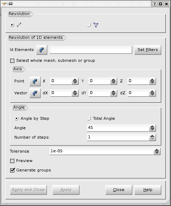Increase the Angle value with up arrow
Image resolution: width=171 pixels, height=206 pixels.
point(152,127)
